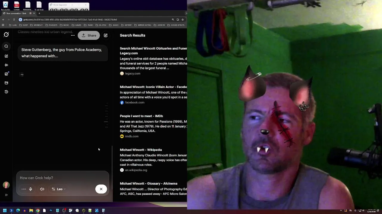Image resolution: width=382 pixels, height=214 pixels.
Task: Open the LLMs bookmark folder
Action: point(13,25)
